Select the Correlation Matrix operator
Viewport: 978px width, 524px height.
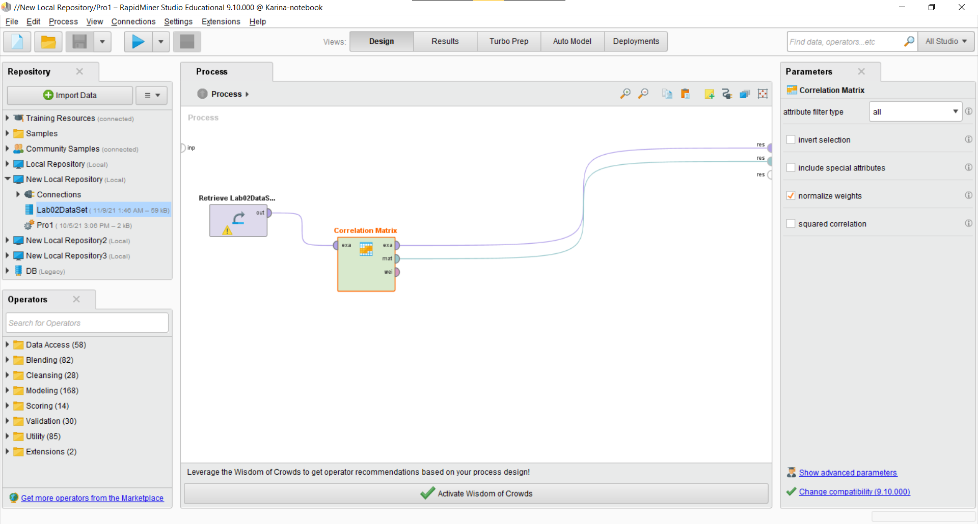click(x=366, y=264)
